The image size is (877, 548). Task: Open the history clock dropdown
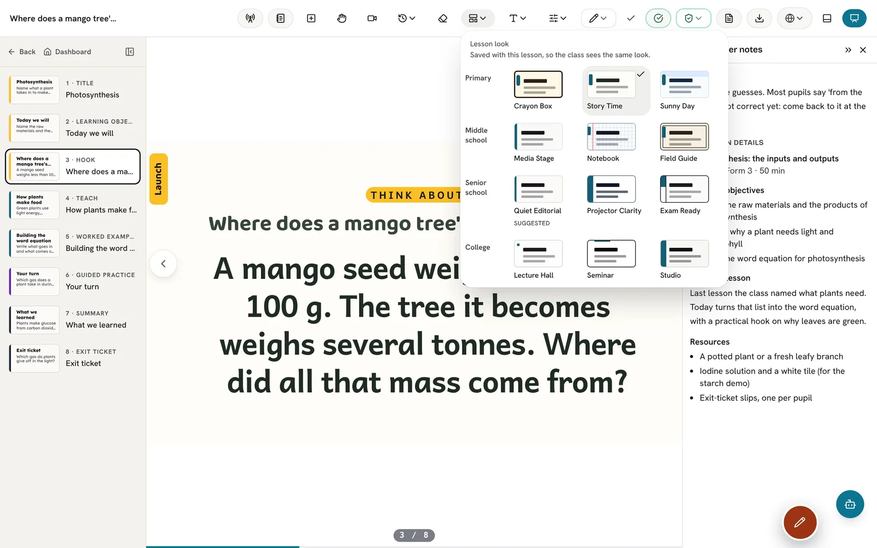(406, 18)
